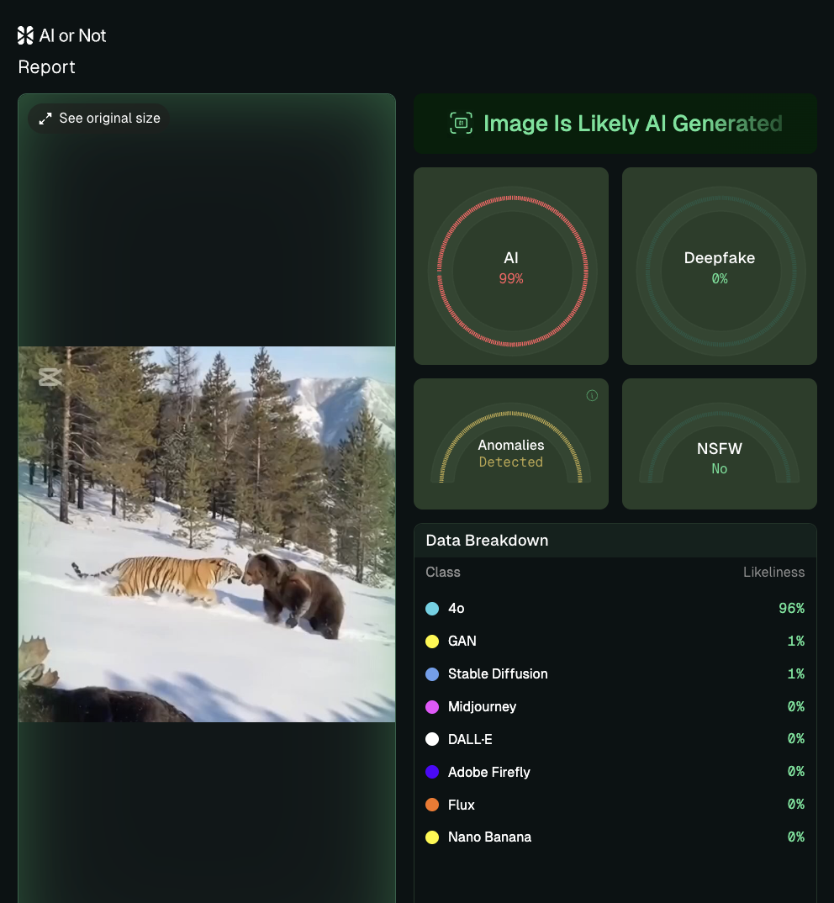Click the yellow GAN class dot
834x903 pixels.
tap(432, 642)
